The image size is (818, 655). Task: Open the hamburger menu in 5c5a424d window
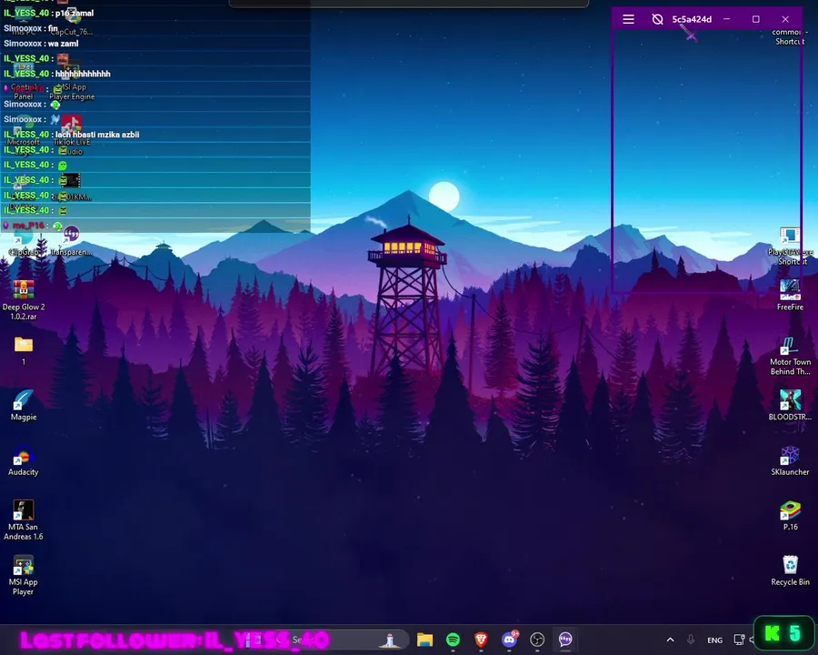tap(628, 19)
